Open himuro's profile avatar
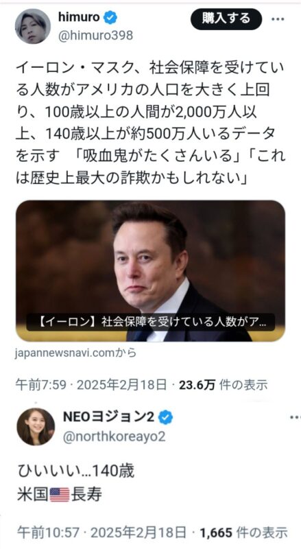Image resolution: width=301 pixels, height=549 pixels. click(33, 27)
